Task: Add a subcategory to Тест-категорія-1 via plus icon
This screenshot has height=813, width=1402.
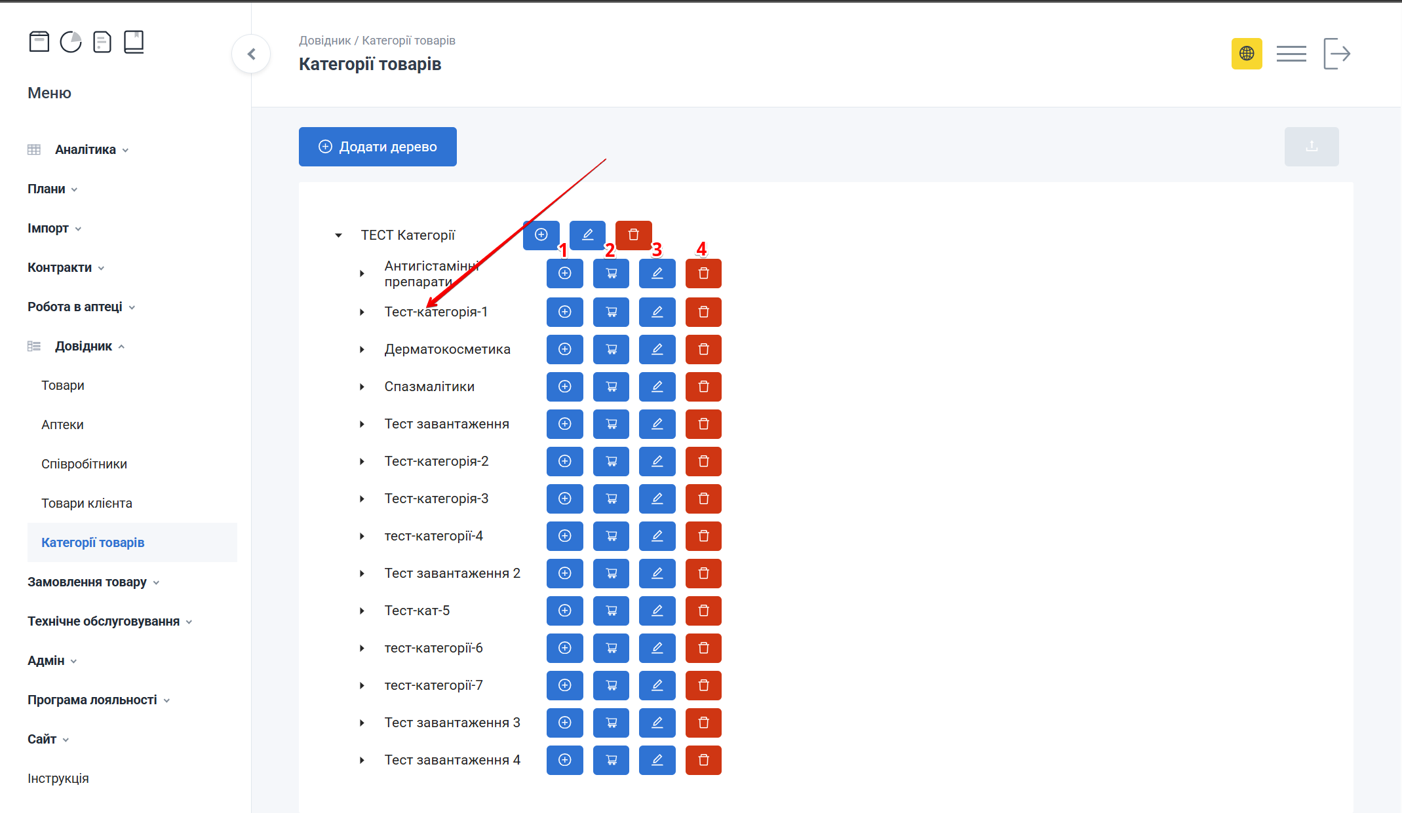Action: 564,312
